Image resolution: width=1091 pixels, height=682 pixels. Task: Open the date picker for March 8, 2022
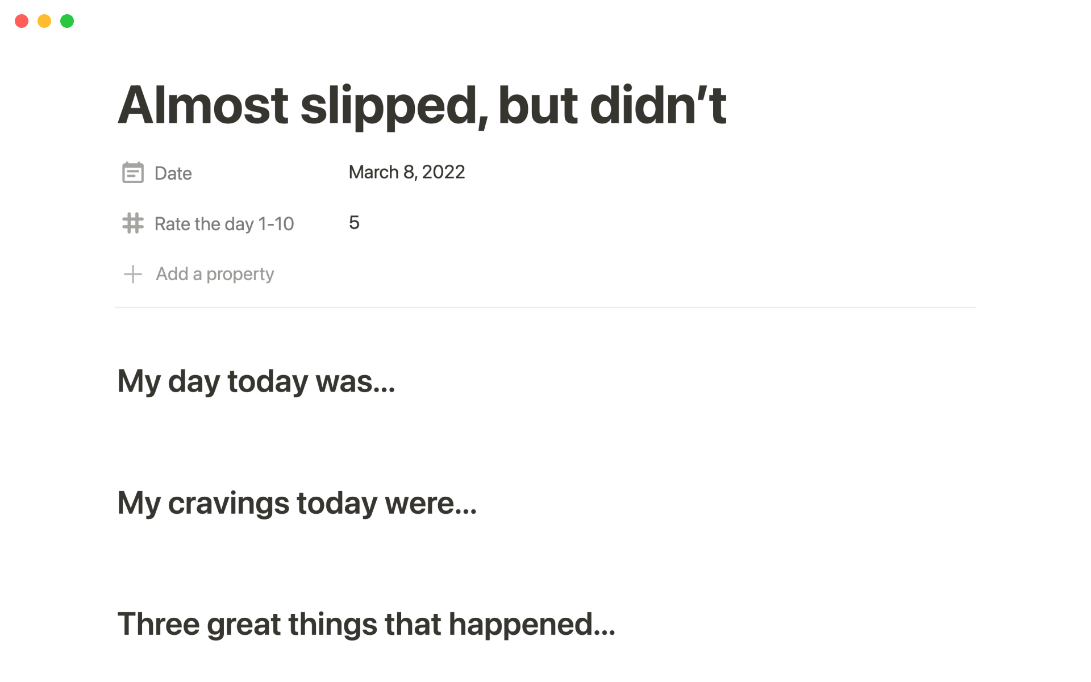[x=406, y=172]
